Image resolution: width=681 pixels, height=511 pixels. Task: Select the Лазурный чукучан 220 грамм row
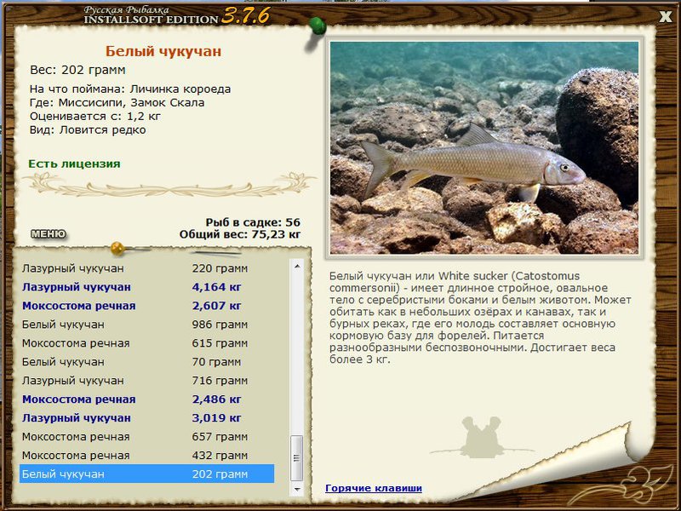(146, 268)
